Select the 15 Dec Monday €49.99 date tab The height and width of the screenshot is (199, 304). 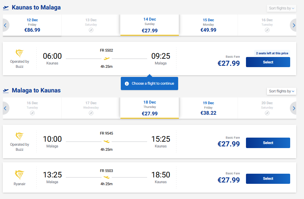point(208,25)
